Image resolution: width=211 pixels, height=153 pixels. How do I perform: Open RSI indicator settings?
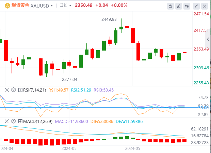[x=13, y=90]
